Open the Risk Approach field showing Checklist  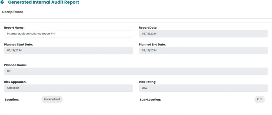[69, 88]
